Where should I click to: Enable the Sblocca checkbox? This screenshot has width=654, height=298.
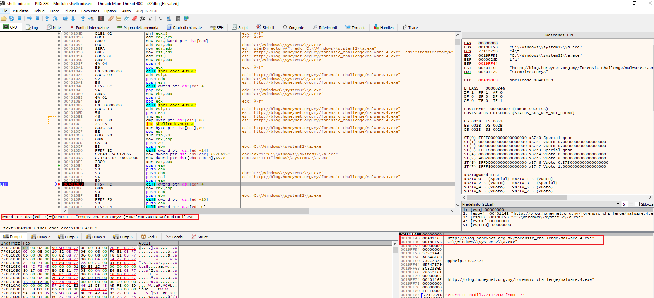tap(638, 204)
